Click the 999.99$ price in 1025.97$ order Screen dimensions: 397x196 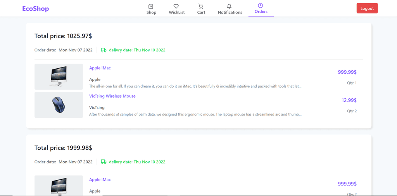click(x=347, y=72)
